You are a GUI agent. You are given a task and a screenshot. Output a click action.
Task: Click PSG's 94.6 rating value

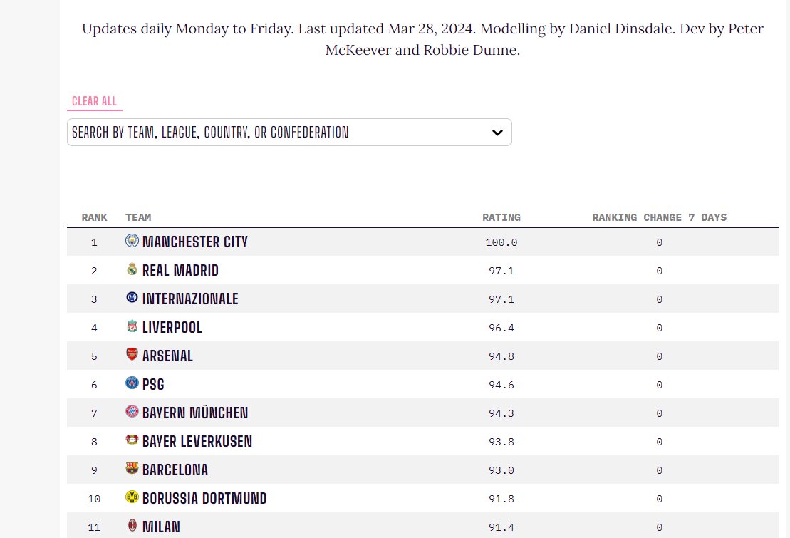[x=501, y=385]
